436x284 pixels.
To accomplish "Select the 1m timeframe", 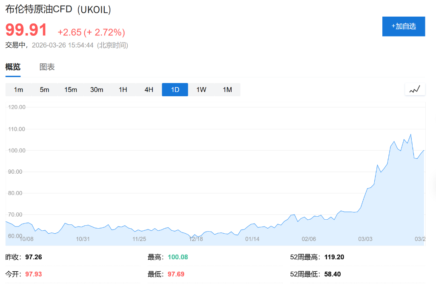I will coord(19,89).
